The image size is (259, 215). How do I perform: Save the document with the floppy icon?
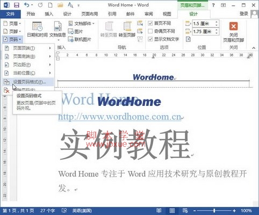(x=17, y=5)
